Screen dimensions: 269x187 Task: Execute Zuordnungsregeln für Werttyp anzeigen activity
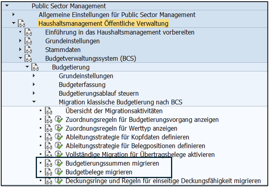pos(59,128)
